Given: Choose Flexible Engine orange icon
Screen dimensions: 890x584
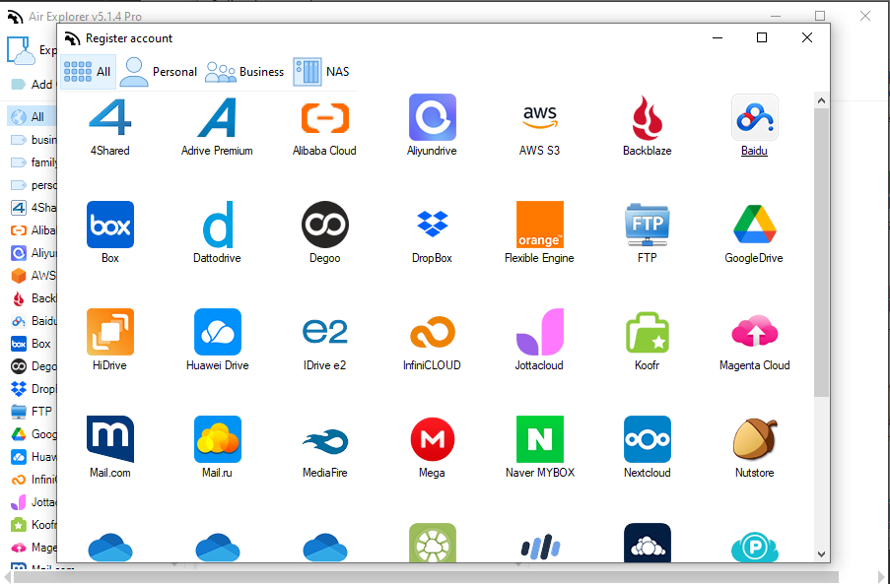Looking at the screenshot, I should [x=539, y=232].
